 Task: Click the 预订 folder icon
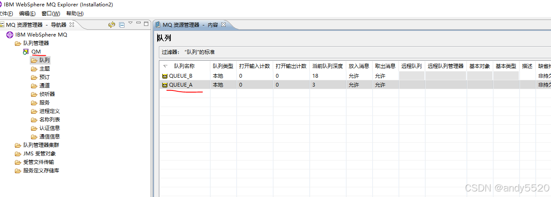click(34, 77)
